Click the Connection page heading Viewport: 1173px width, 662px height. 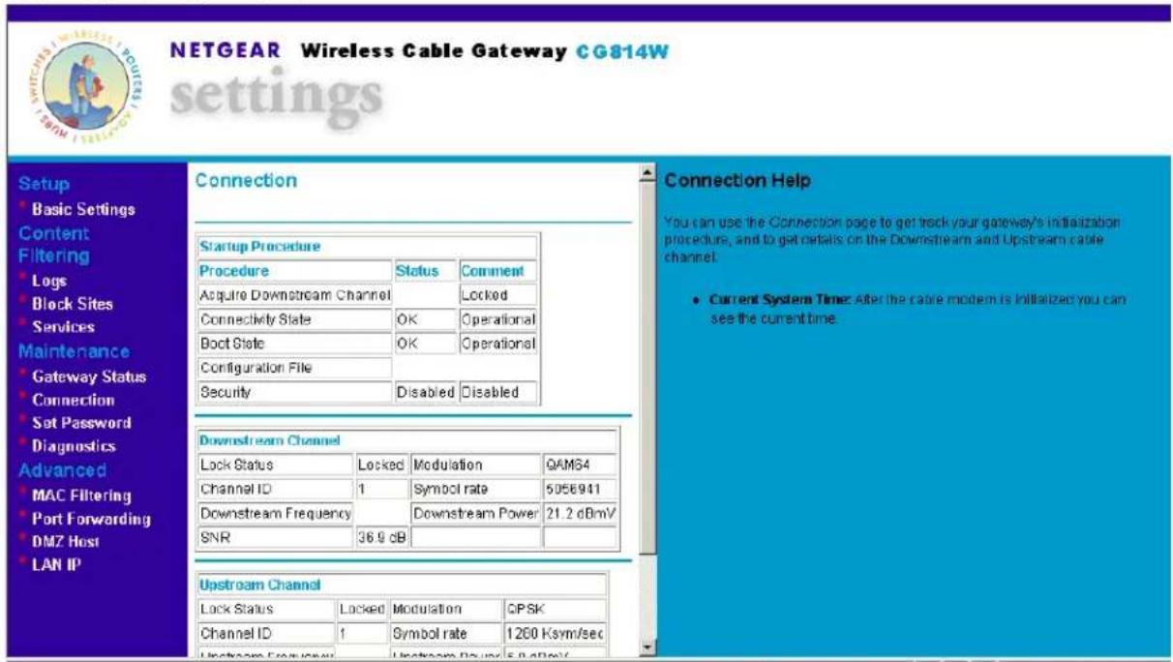point(246,181)
